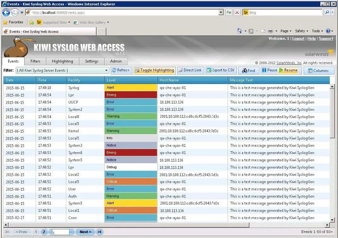This screenshot has width=338, height=238.
Task: Click Next page button
Action: pyautogui.click(x=85, y=232)
